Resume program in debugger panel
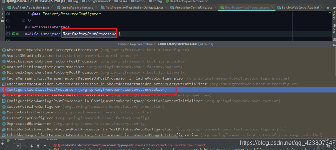This screenshot has width=336, height=150. coord(9,140)
